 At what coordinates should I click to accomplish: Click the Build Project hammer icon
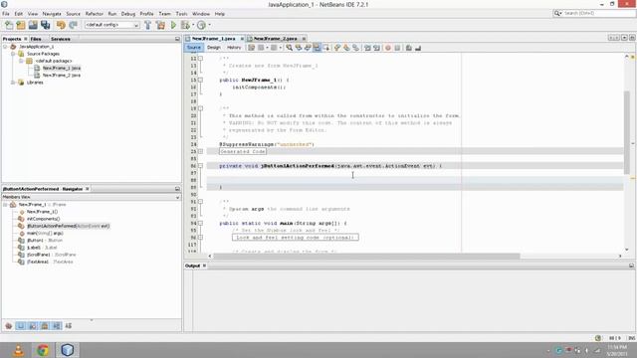[148, 25]
